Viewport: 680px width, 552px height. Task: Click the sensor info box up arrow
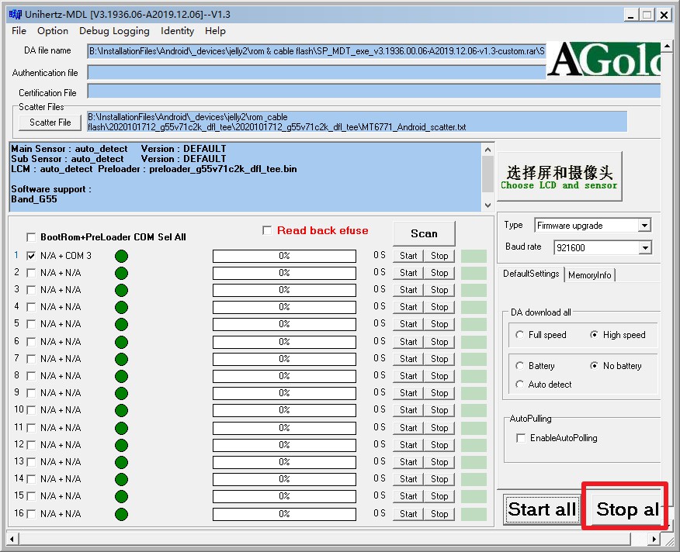488,150
